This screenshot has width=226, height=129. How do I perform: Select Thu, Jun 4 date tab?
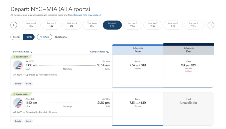click(x=92, y=25)
